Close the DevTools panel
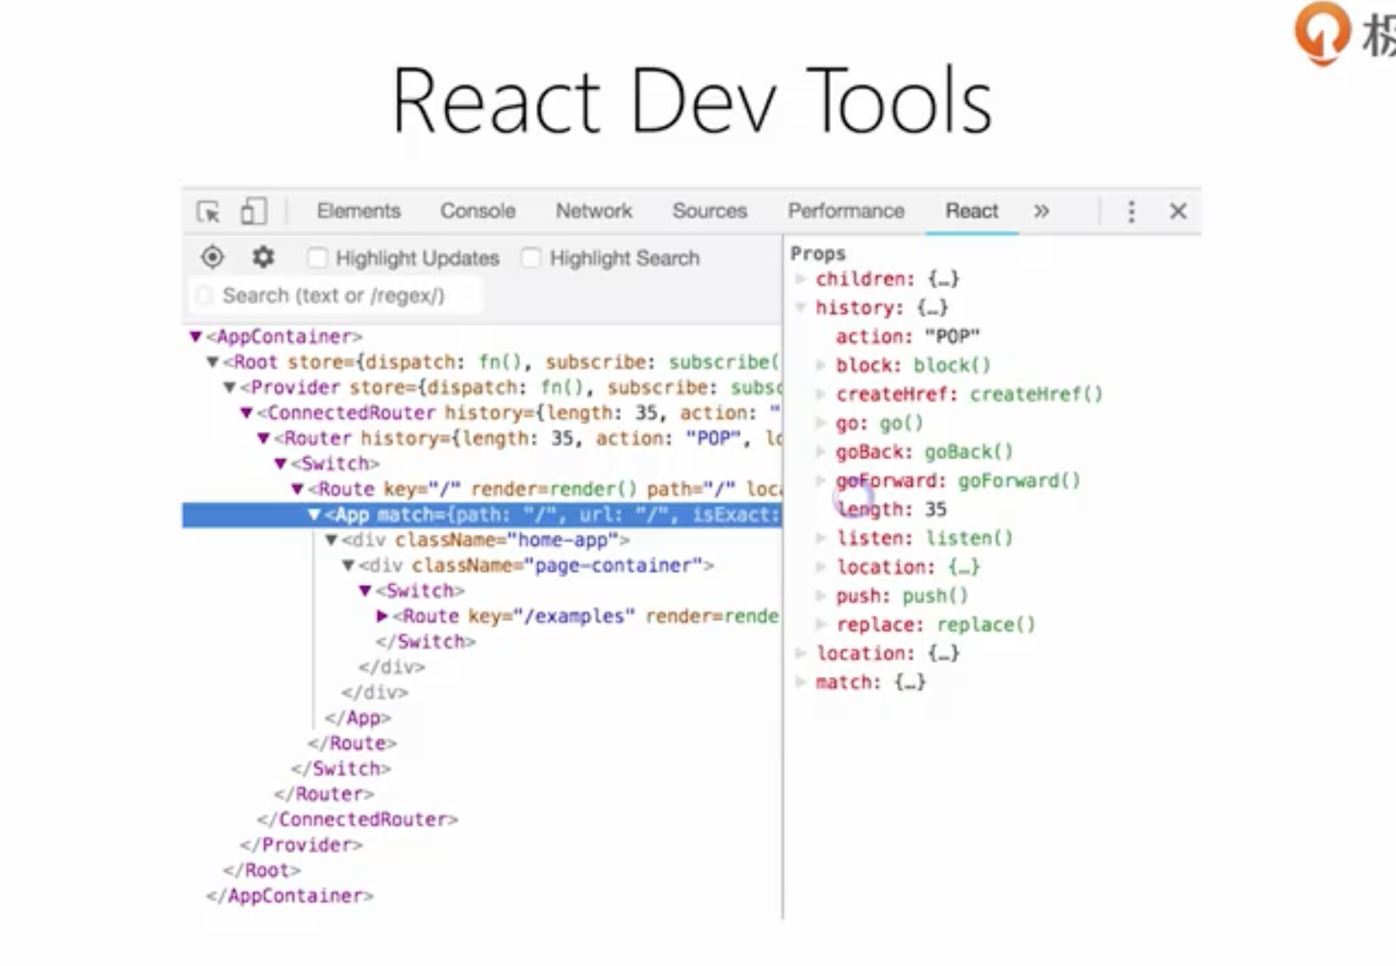This screenshot has height=966, width=1396. coord(1178,211)
